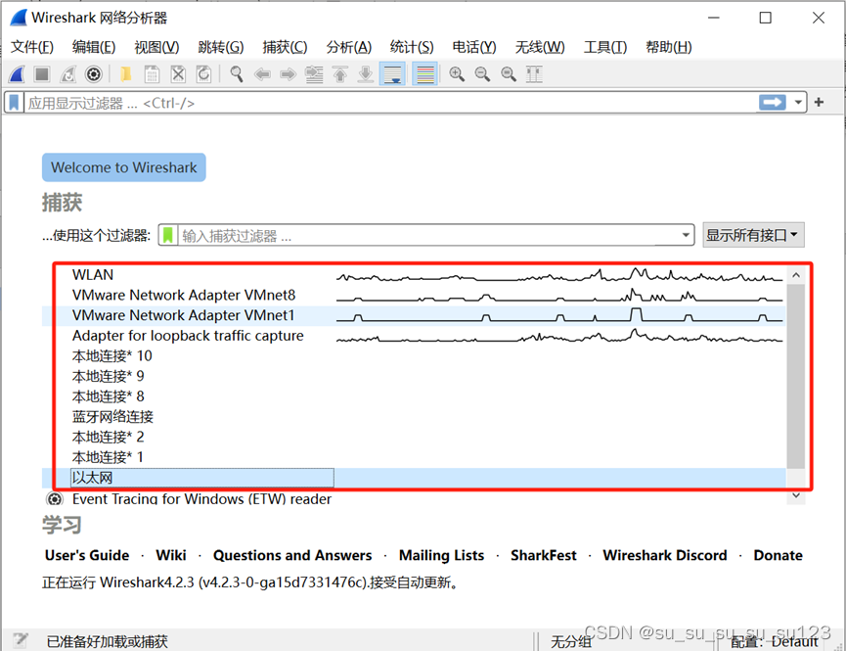Open 统计(S) menu
The width and height of the screenshot is (846, 651).
[412, 47]
